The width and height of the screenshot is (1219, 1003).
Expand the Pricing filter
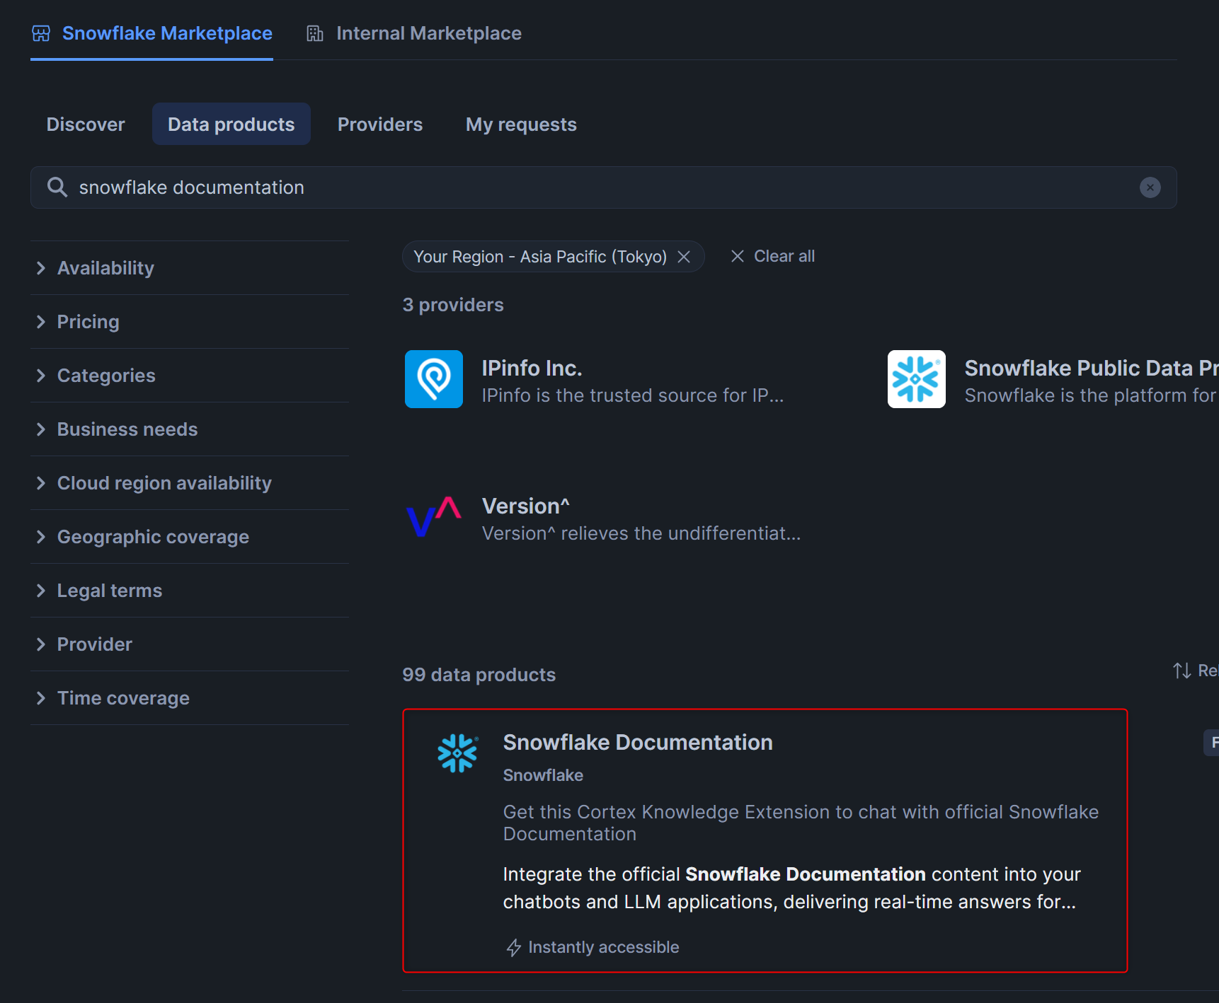point(190,322)
